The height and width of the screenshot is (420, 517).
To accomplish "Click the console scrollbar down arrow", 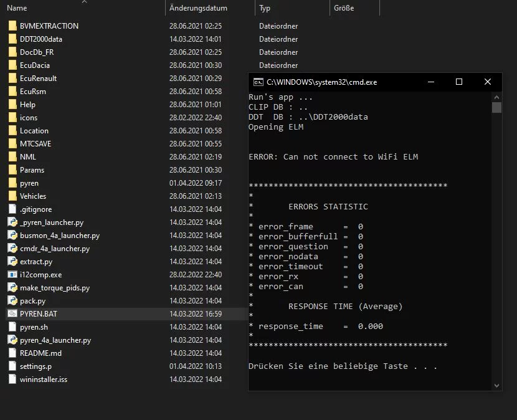I will [496, 386].
